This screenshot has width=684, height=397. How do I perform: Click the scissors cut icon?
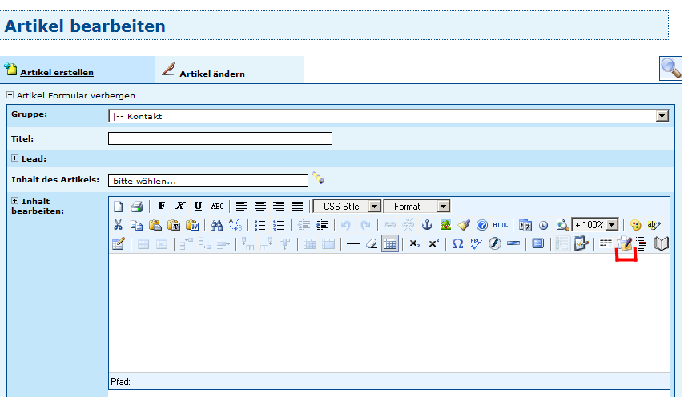pyautogui.click(x=118, y=225)
